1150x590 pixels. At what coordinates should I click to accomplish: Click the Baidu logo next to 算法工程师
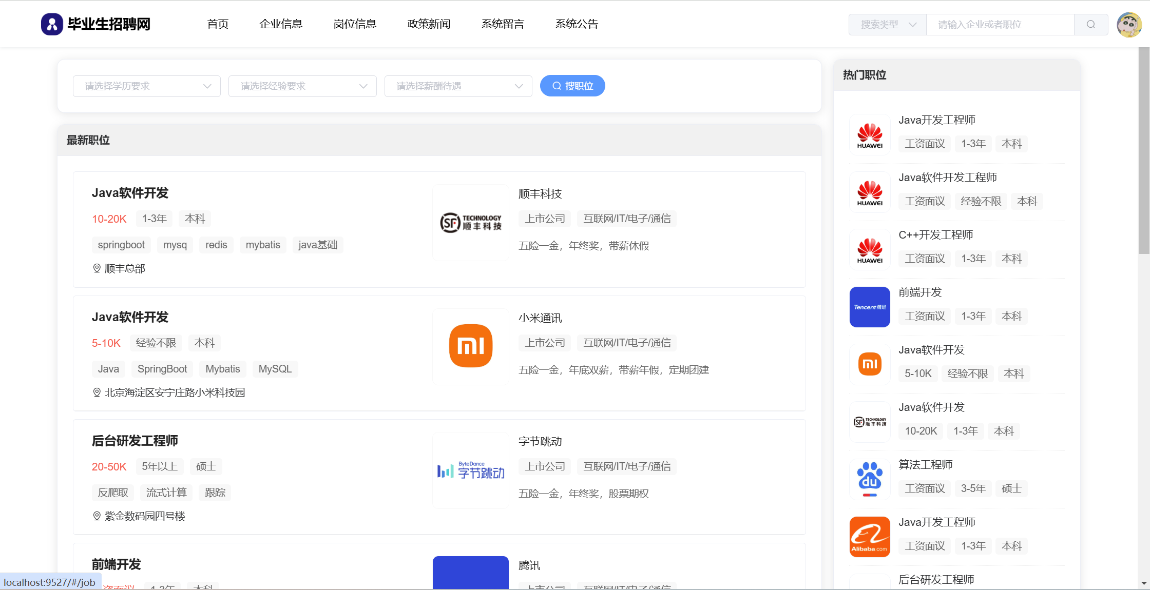[x=870, y=479]
